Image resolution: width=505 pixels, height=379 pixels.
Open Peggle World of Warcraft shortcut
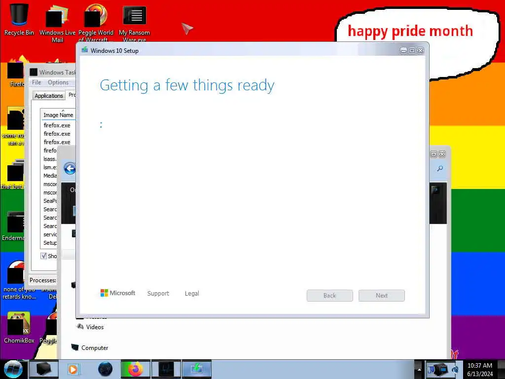pos(96,23)
